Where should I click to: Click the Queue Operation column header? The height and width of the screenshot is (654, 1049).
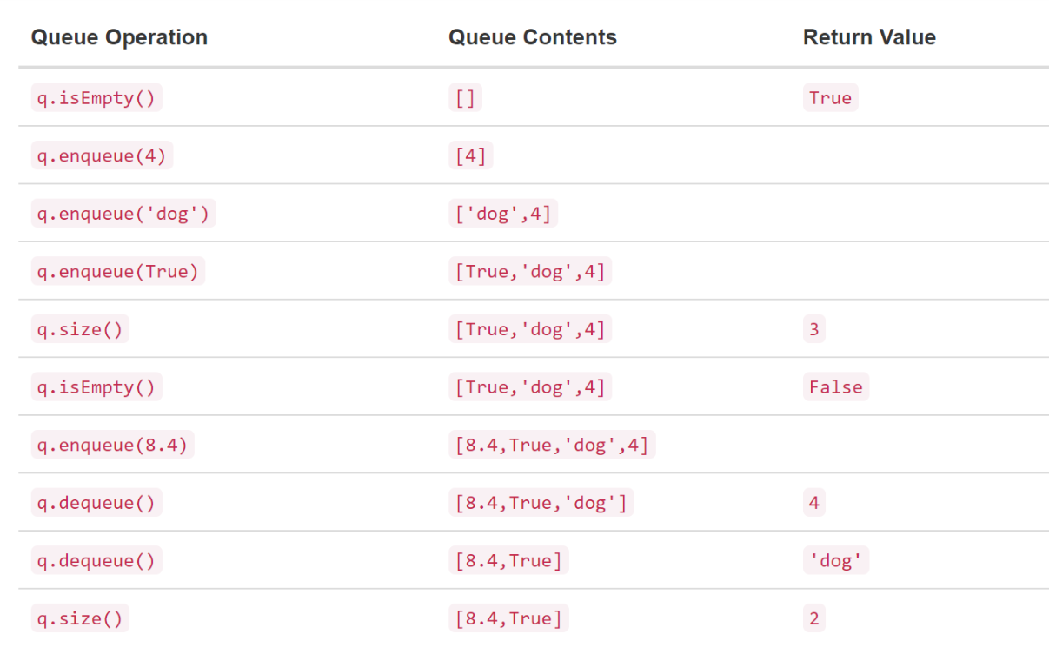tap(119, 37)
